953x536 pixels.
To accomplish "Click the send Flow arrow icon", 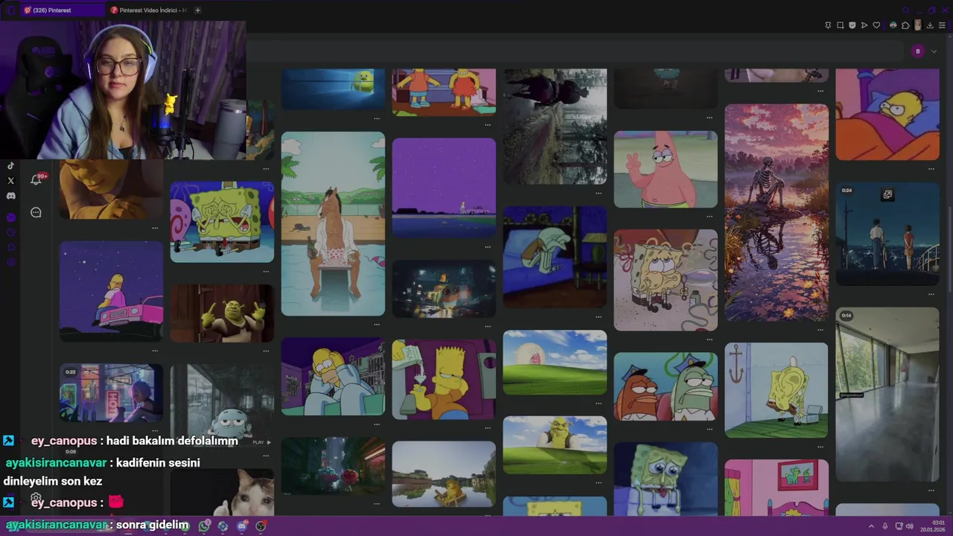I will [x=864, y=25].
